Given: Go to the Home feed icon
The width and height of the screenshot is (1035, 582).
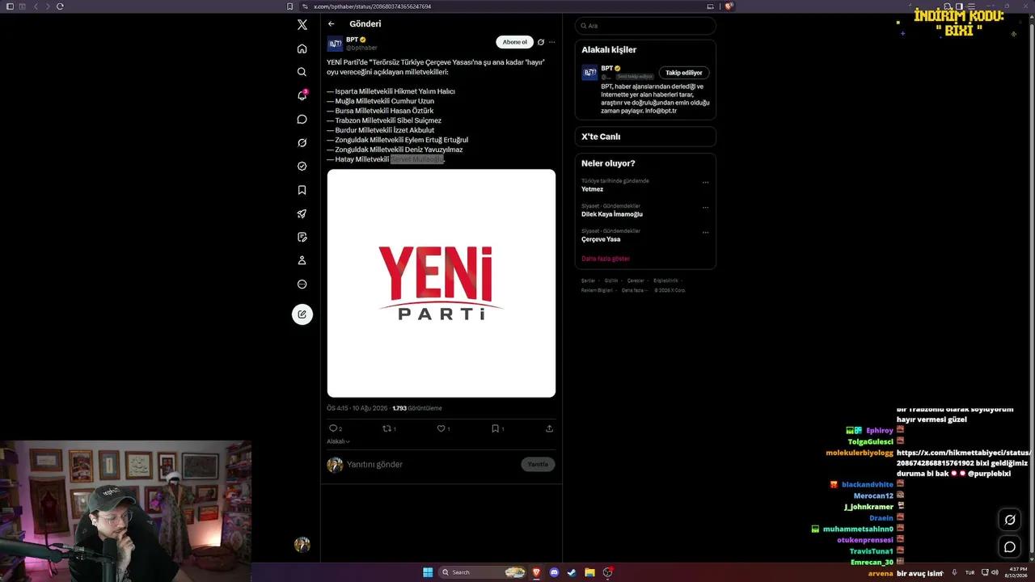Looking at the screenshot, I should click(x=302, y=48).
